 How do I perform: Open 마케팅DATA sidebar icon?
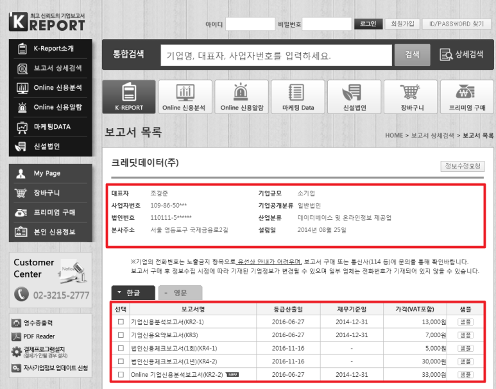tap(22, 127)
